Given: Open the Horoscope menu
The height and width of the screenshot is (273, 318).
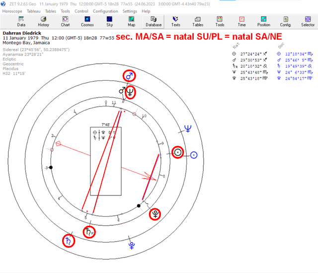Looking at the screenshot, I should click(12, 11).
